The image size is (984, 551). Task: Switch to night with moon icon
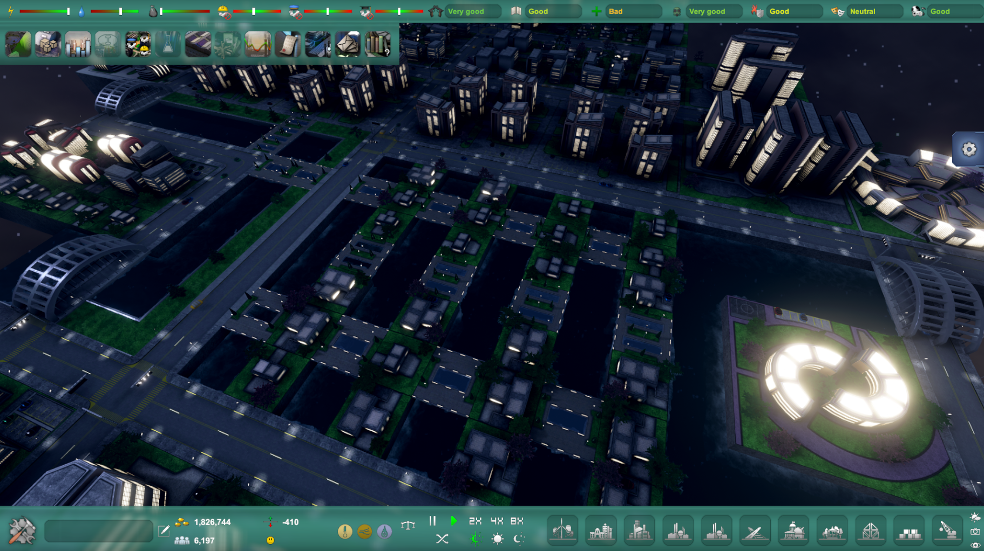click(x=519, y=539)
